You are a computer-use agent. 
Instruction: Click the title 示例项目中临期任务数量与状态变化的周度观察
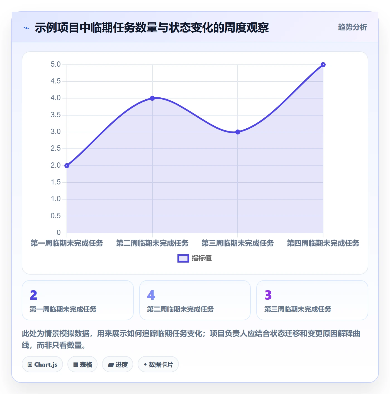[x=152, y=28]
